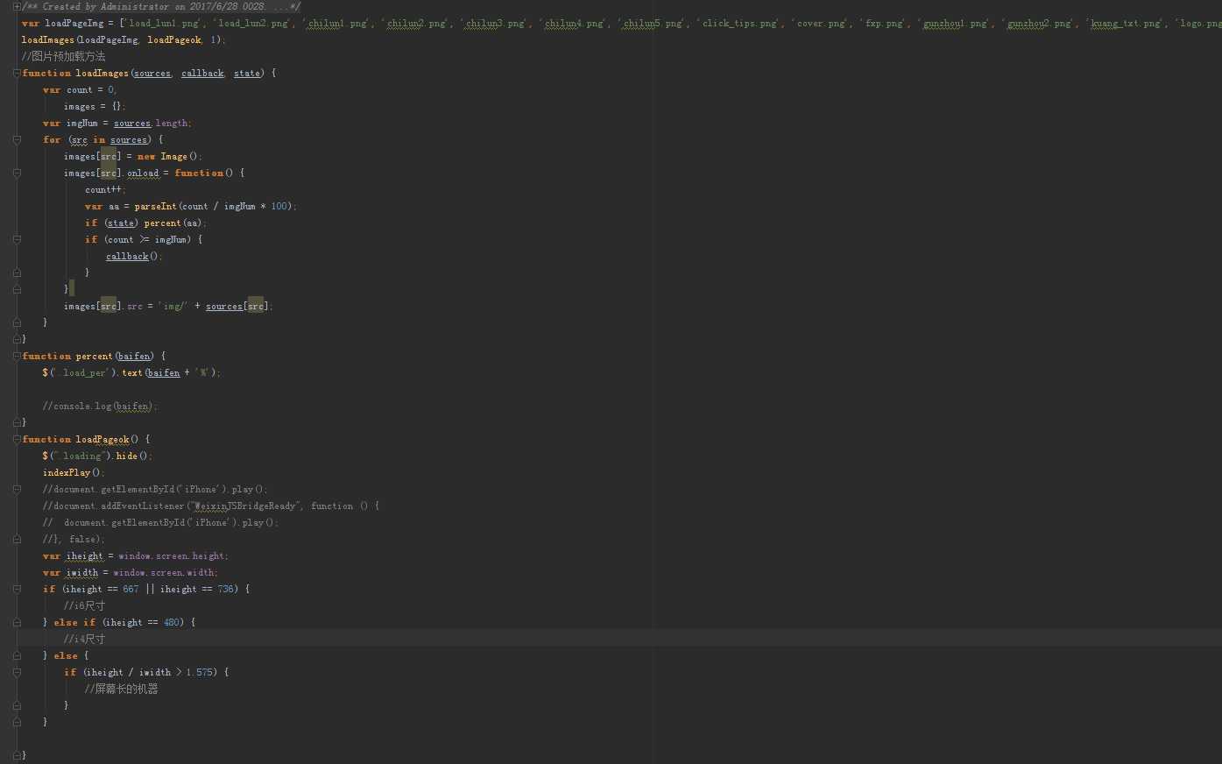Click the baifen parameter of percent
Image resolution: width=1222 pixels, height=764 pixels.
point(134,356)
